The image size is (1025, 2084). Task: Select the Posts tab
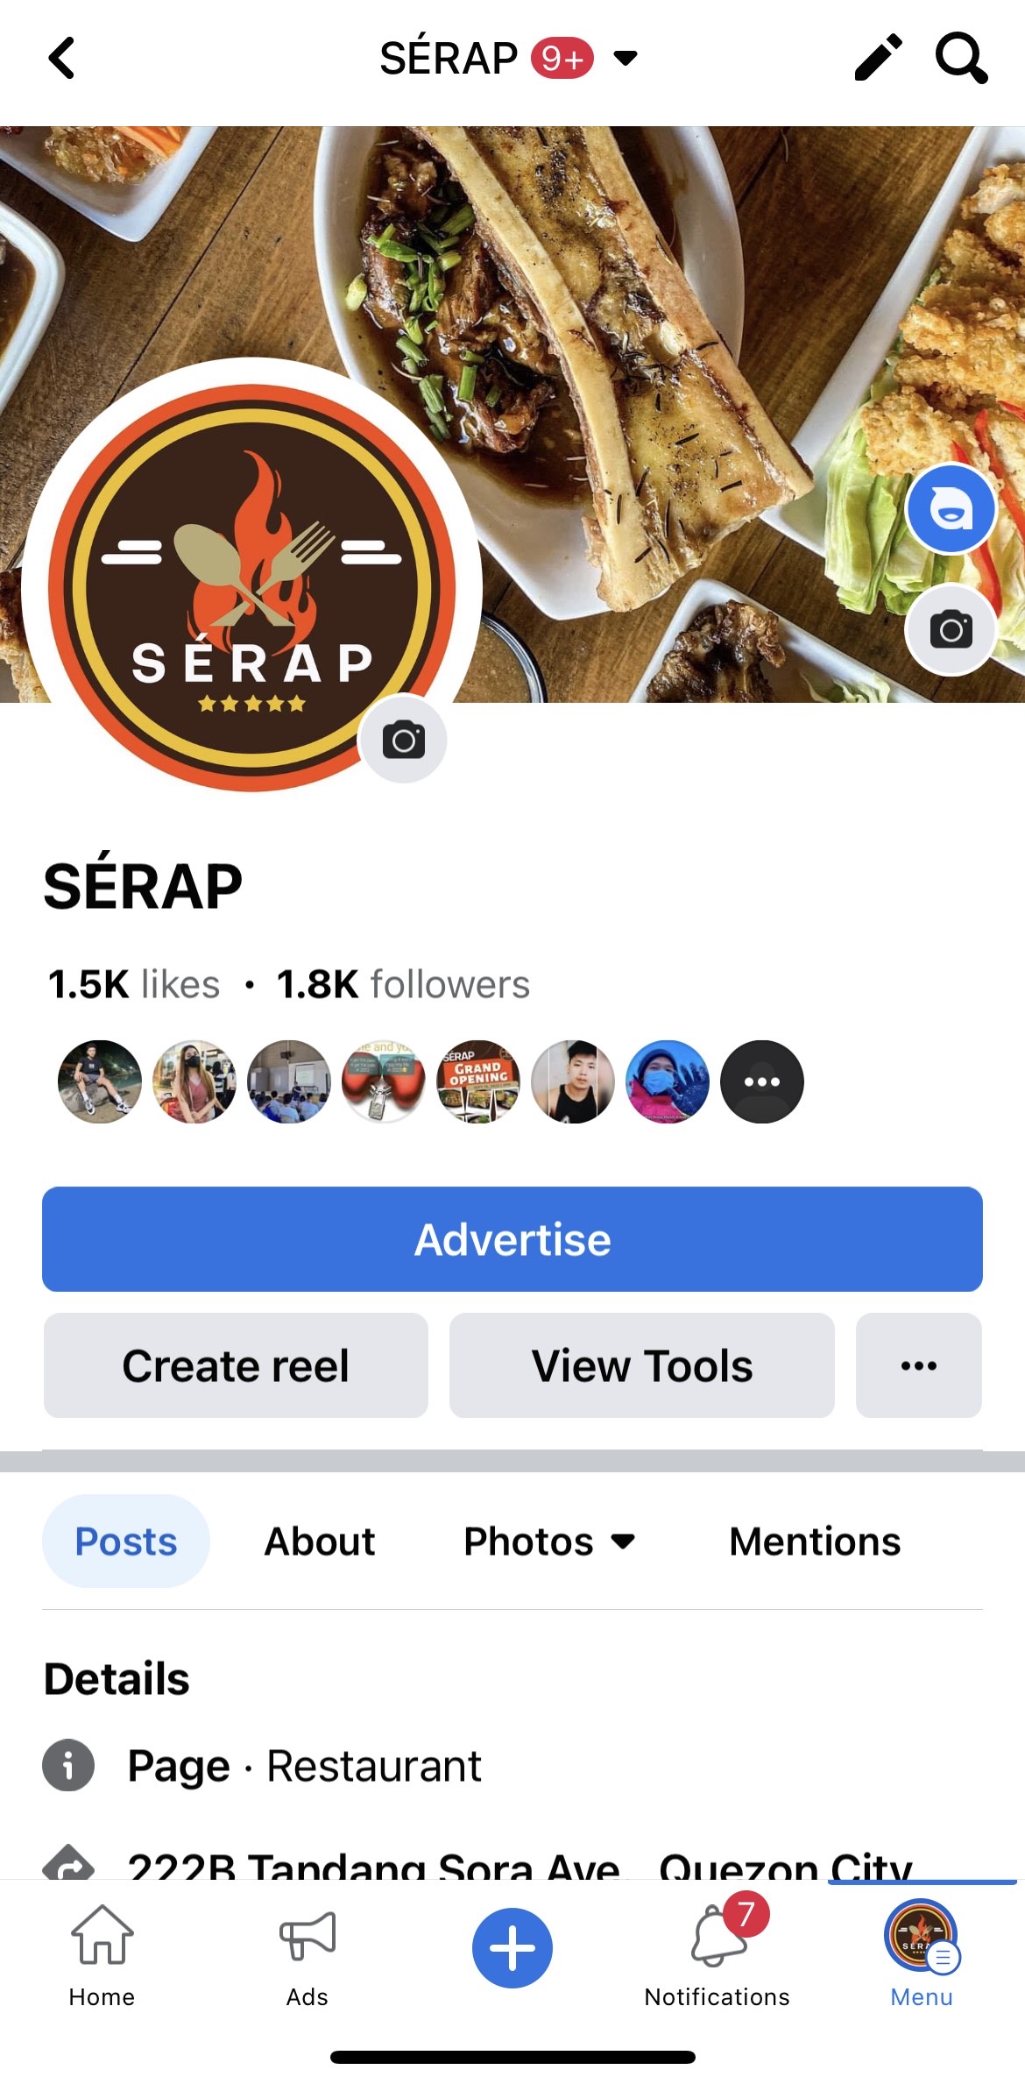click(x=126, y=1541)
